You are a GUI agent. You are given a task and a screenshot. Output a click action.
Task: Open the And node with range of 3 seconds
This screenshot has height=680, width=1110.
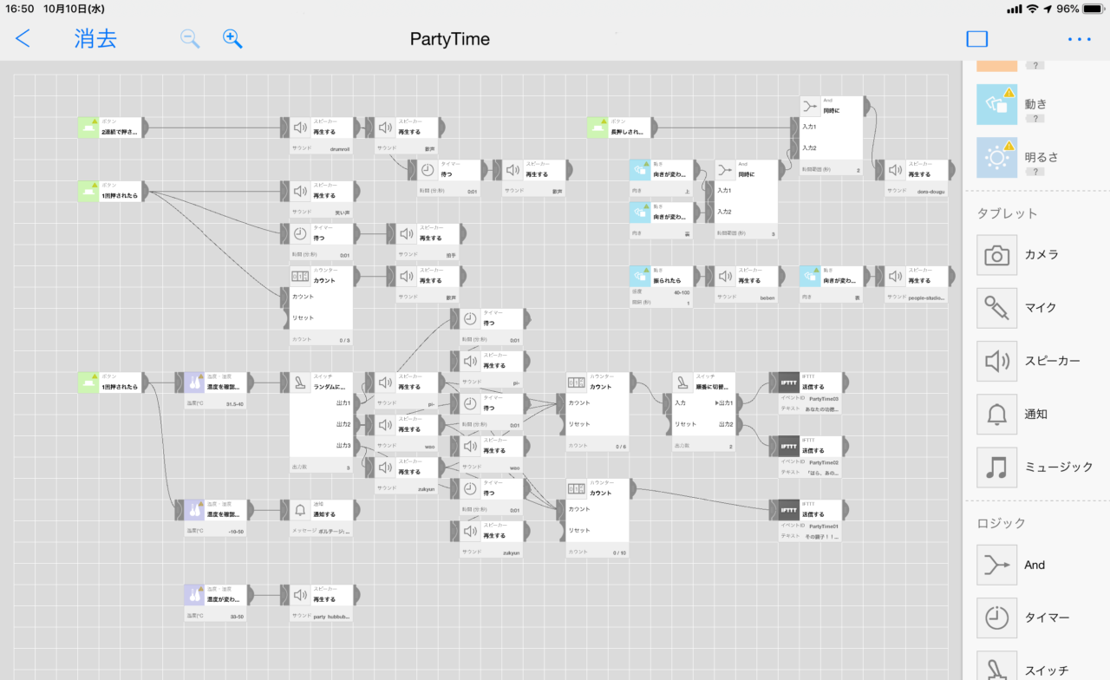pyautogui.click(x=747, y=199)
